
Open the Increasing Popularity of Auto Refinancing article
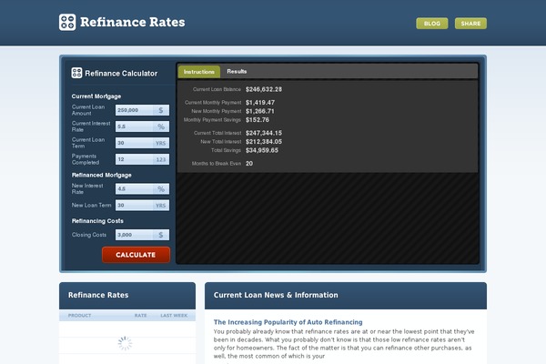coord(288,322)
